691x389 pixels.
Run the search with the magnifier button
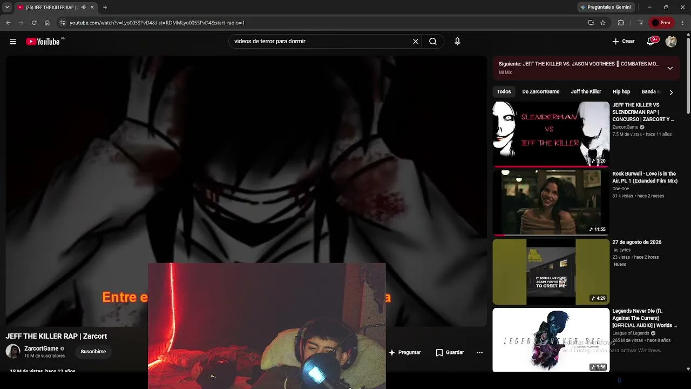point(433,42)
